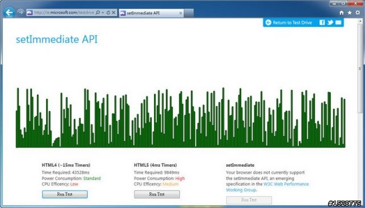Share the page on Twitter

click(330, 22)
